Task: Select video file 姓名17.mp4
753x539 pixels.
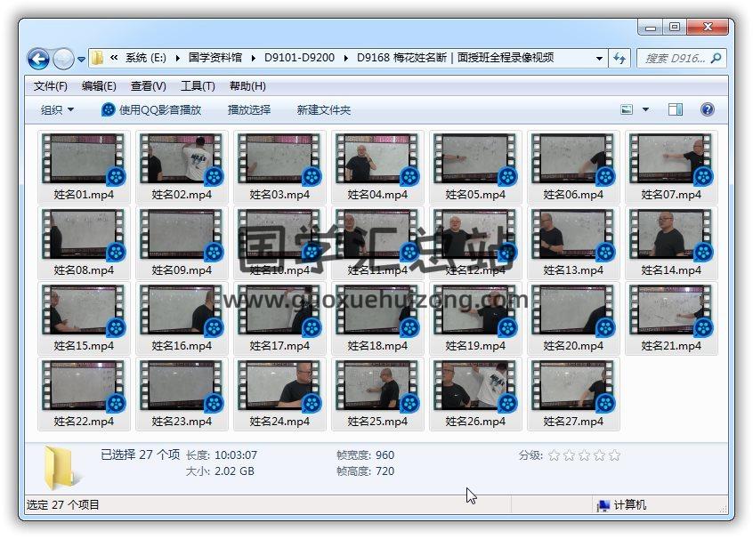Action: point(279,318)
